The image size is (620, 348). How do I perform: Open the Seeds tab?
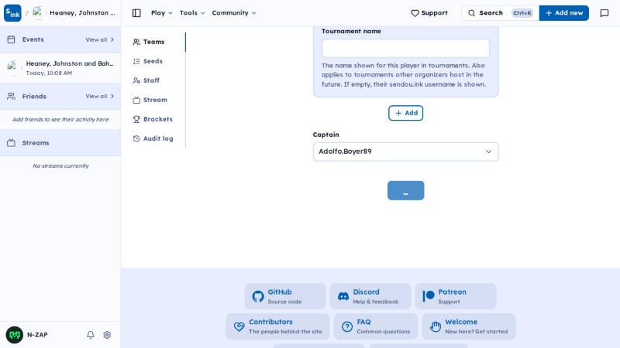[x=153, y=61]
